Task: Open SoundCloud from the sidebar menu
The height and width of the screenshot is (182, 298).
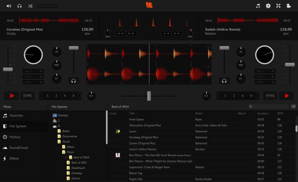Action: [18, 147]
